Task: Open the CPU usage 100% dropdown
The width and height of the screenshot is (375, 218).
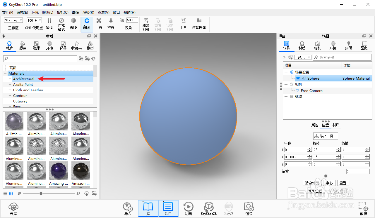Action: point(34,20)
